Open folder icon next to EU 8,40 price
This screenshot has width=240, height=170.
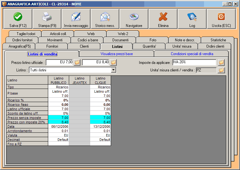point(113,62)
